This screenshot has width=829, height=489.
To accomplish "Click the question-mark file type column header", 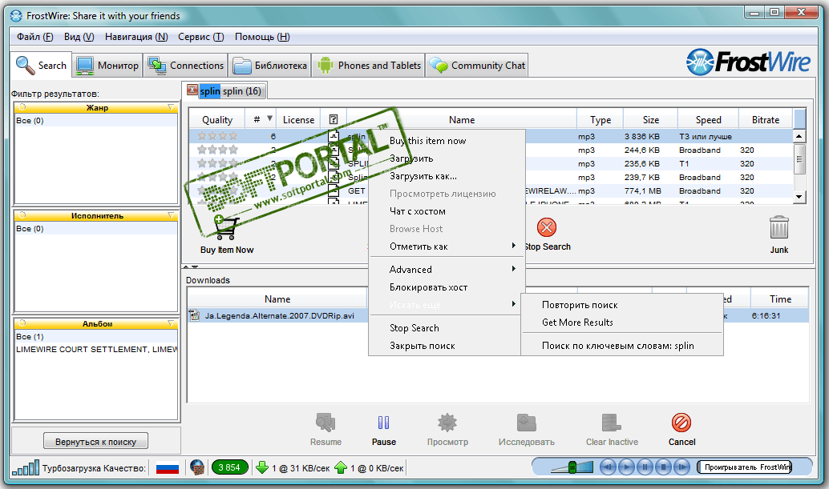I will (x=333, y=120).
